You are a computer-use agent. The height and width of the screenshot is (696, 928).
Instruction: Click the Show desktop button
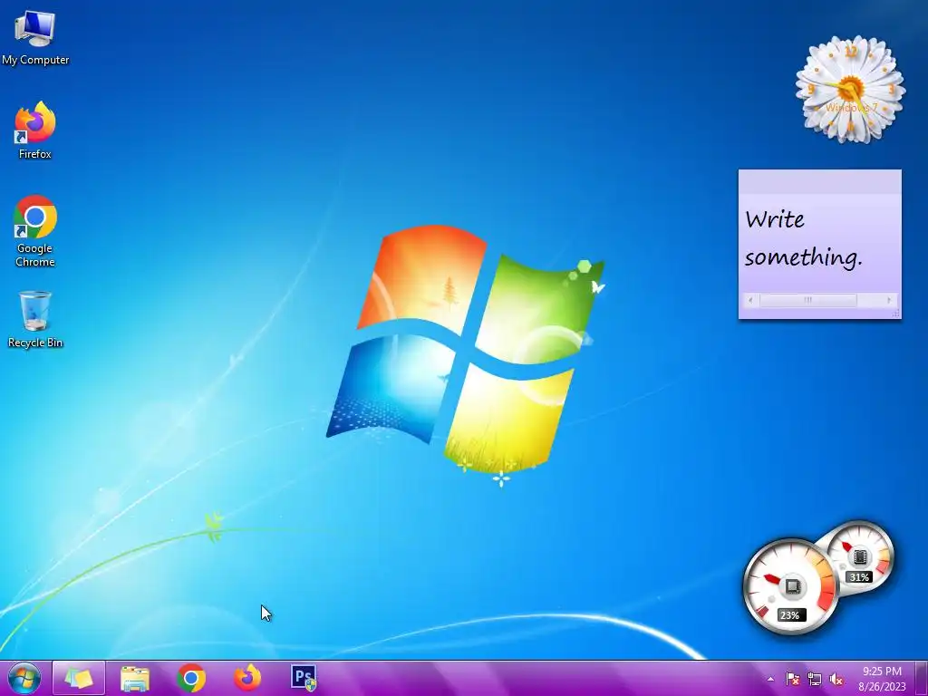(921, 678)
